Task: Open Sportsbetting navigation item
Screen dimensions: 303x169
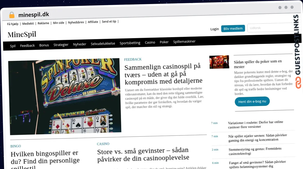Action: (130, 43)
